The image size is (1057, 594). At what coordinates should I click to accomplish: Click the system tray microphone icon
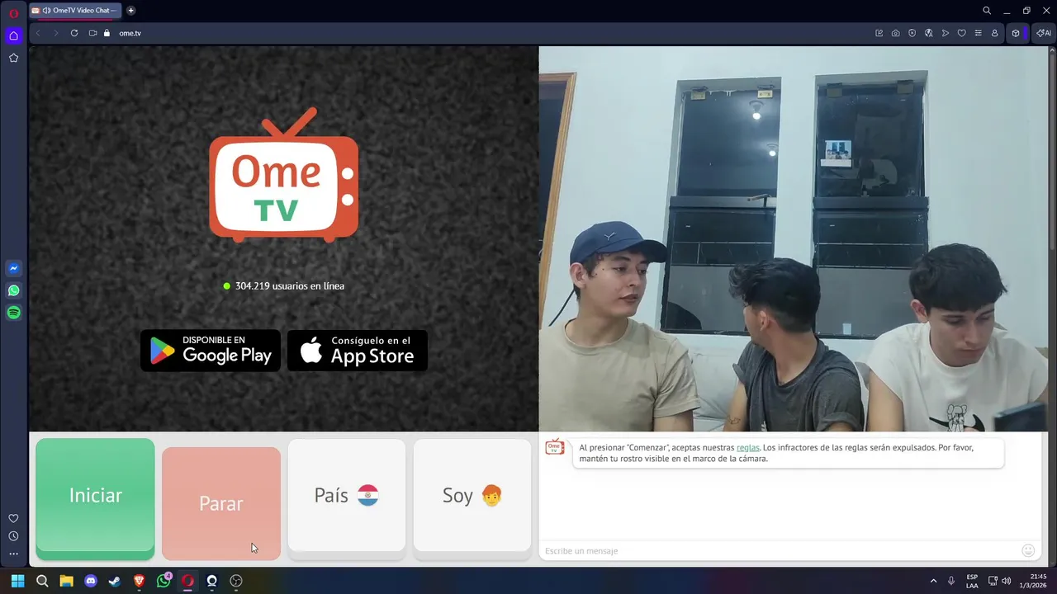point(951,581)
